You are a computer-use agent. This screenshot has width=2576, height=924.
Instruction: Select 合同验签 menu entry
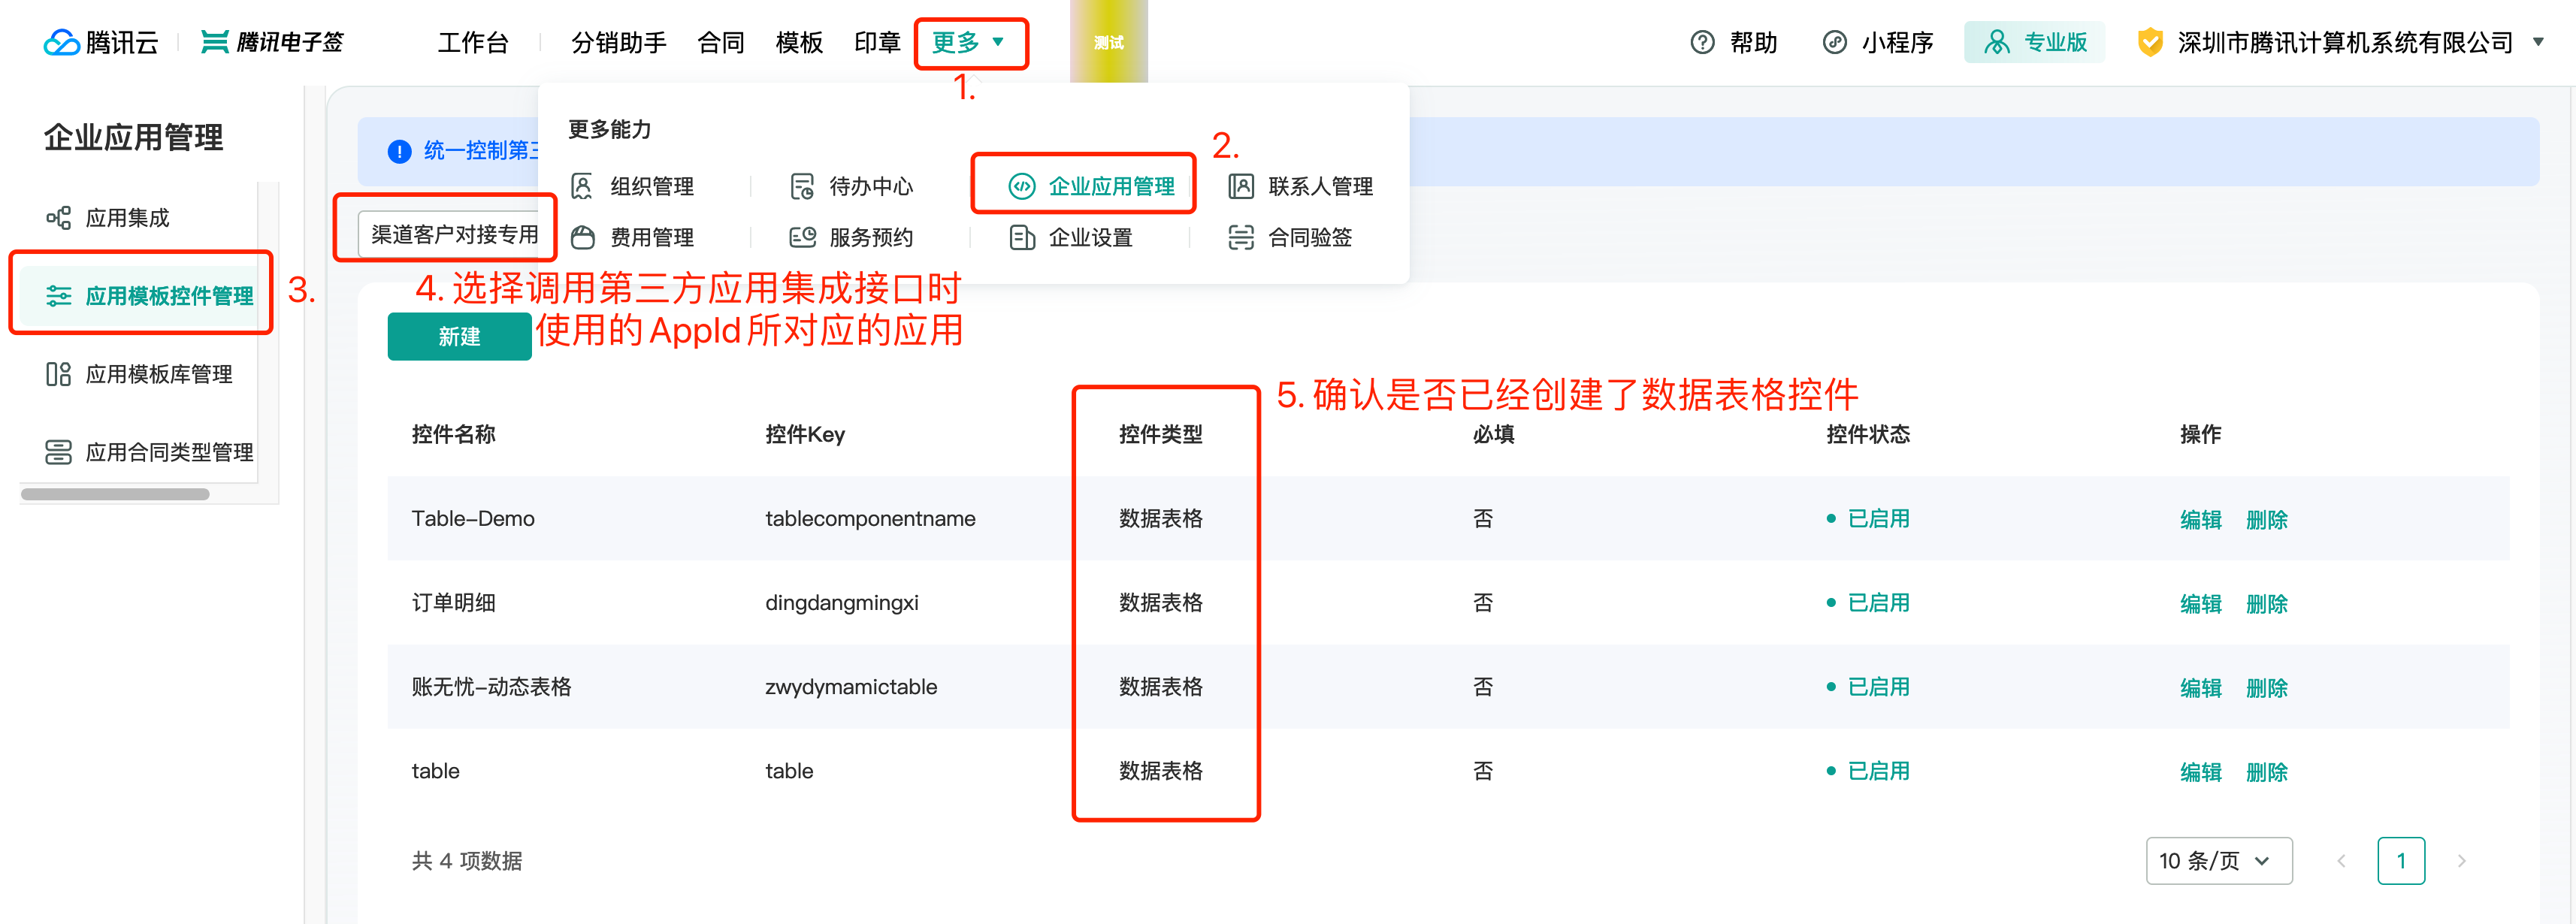point(1290,237)
